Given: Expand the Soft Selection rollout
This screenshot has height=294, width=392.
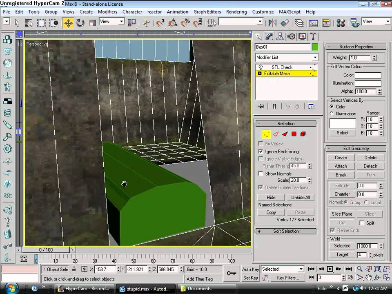Looking at the screenshot, I should point(286,231).
